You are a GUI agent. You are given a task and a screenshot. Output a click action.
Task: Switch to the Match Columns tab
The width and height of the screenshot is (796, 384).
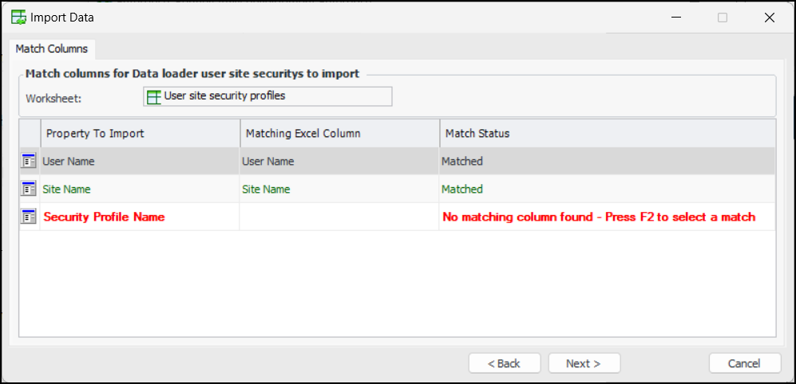coord(52,49)
